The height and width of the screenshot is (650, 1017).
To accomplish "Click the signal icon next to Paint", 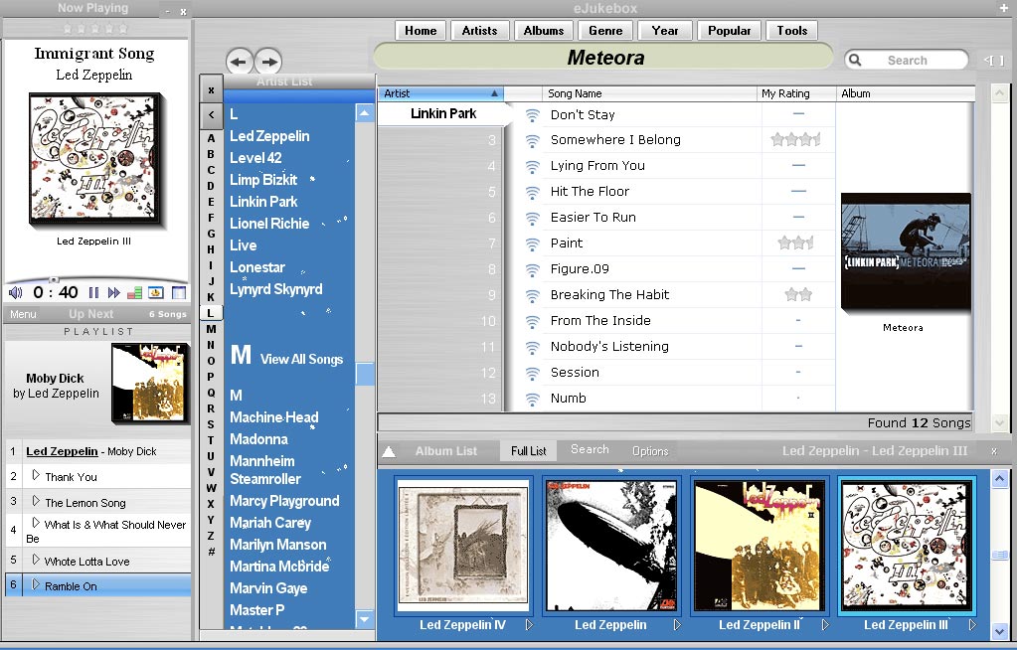I will 533,244.
